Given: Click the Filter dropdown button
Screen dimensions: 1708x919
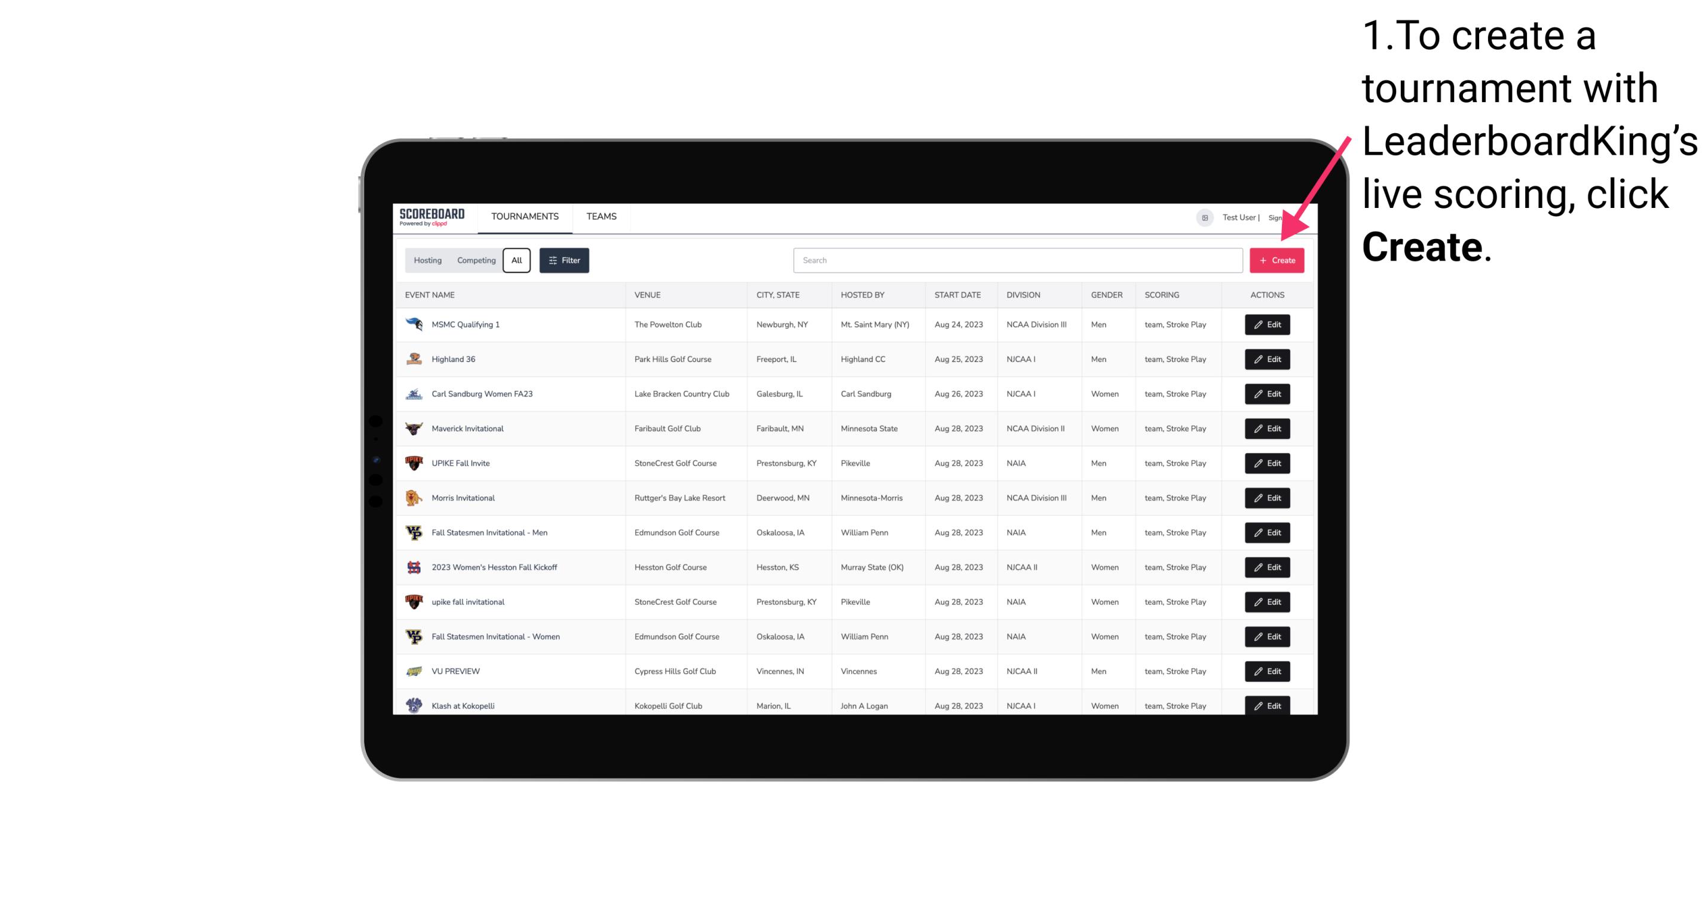Looking at the screenshot, I should 564,261.
